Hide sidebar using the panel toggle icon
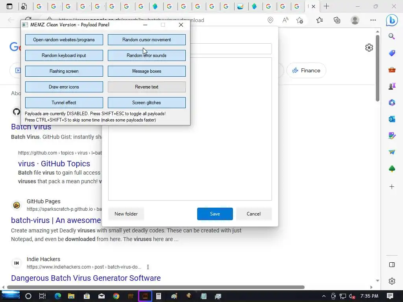This screenshot has width=403, height=302. pyautogui.click(x=392, y=265)
